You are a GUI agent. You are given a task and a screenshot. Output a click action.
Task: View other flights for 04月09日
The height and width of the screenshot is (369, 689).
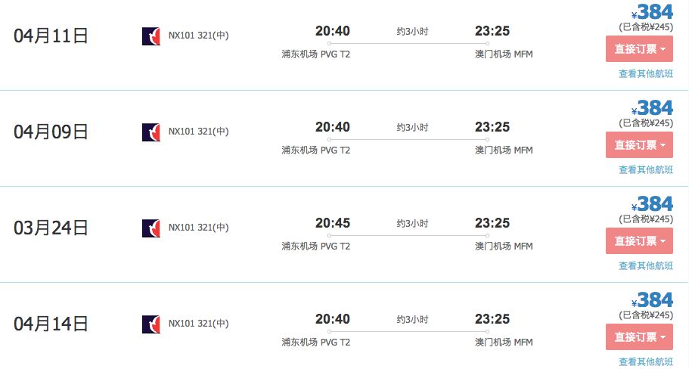coord(645,170)
